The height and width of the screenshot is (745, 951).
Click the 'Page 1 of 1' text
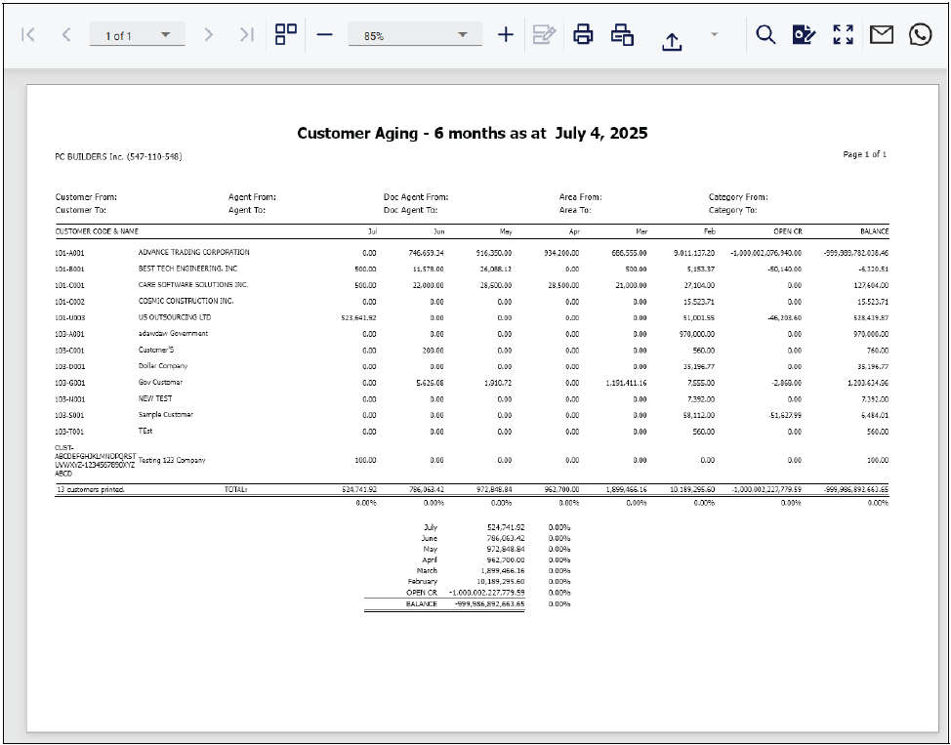tap(864, 154)
